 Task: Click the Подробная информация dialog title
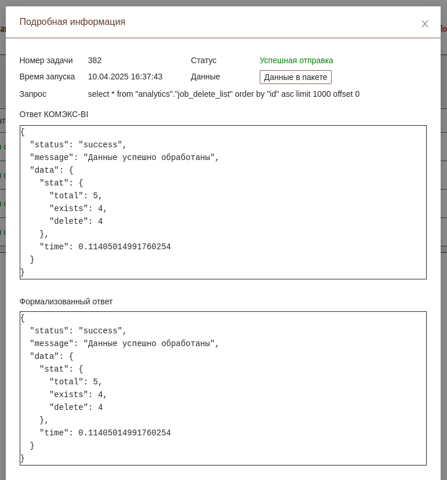coord(72,22)
